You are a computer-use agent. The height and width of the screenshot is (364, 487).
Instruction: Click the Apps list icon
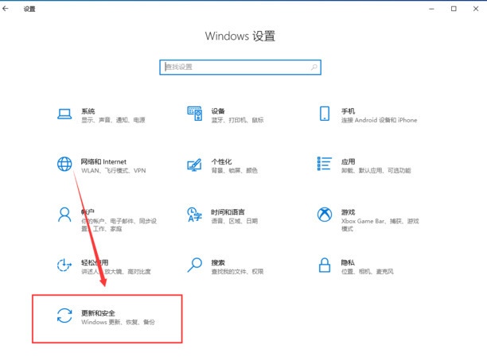325,164
